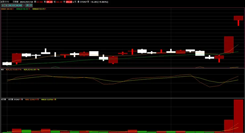Image resolution: width=245 pixels, height=133 pixels.
Task: Click the highlighted close price 69.10
Action: 69,2
